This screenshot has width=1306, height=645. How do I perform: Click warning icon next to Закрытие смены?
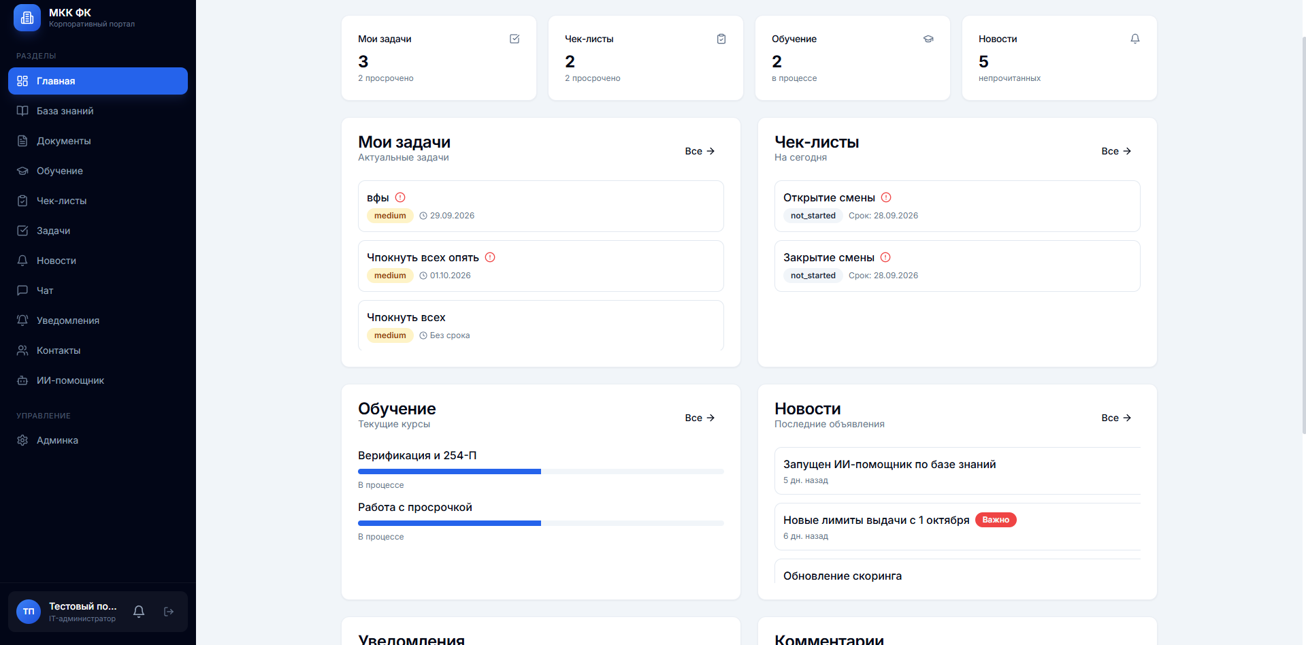coord(885,257)
